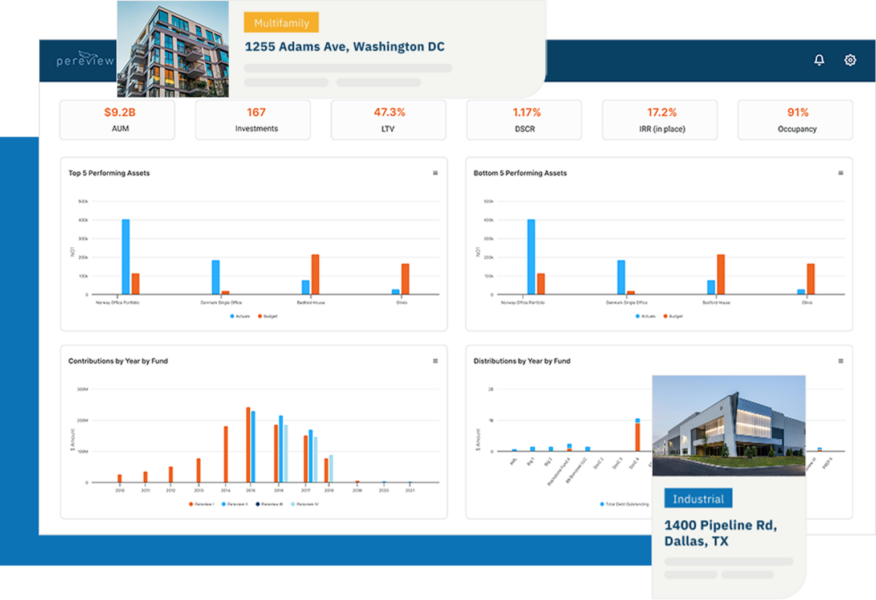Click 1255 Adams Ave, Washington DC address
The width and height of the screenshot is (876, 600).
coord(344,47)
